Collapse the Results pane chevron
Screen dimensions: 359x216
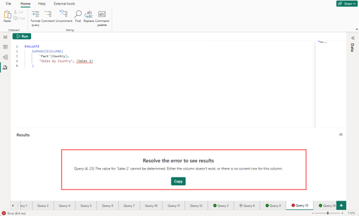341,135
